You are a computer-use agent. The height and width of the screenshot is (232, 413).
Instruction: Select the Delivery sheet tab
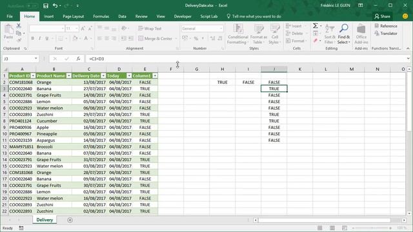click(45, 220)
